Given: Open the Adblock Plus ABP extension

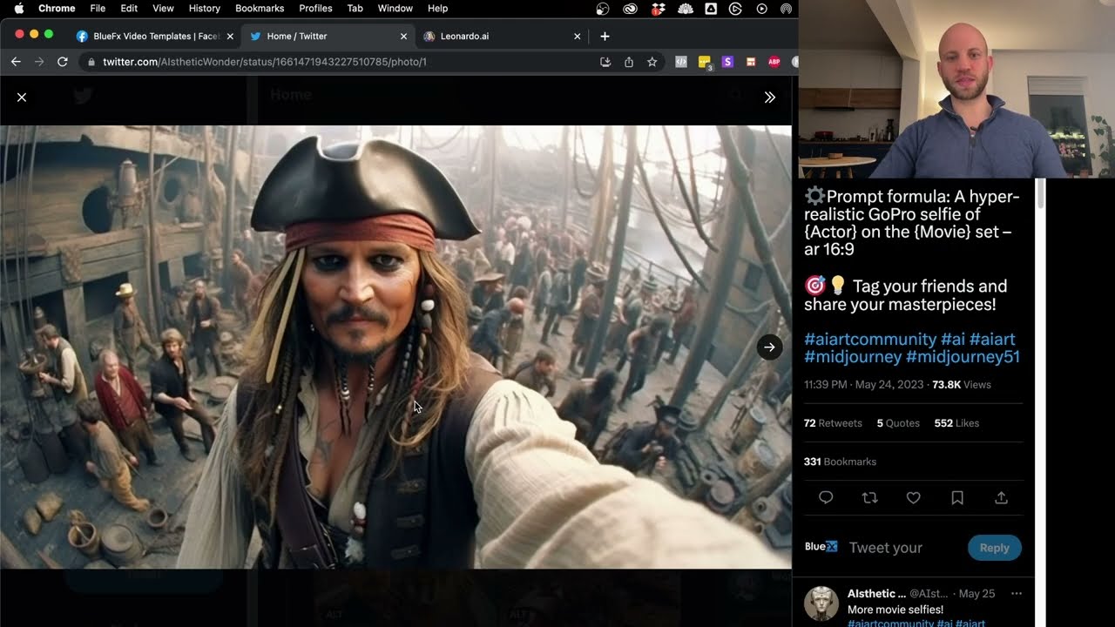Looking at the screenshot, I should click(774, 62).
